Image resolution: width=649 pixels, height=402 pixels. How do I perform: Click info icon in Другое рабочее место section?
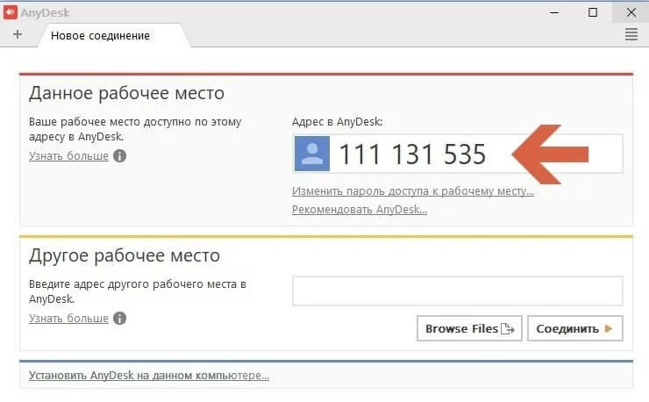(x=119, y=319)
